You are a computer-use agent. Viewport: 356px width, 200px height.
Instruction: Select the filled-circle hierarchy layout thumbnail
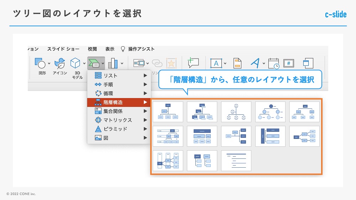pyautogui.click(x=271, y=112)
